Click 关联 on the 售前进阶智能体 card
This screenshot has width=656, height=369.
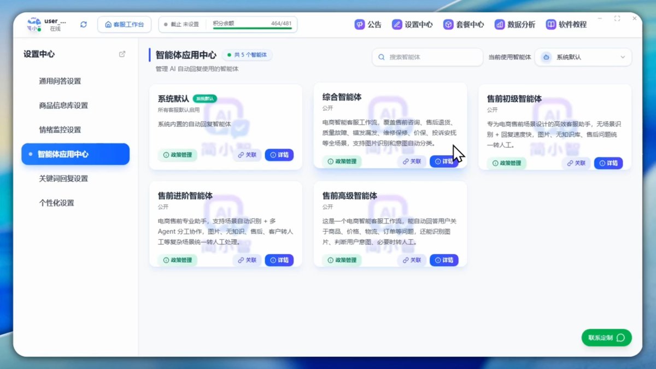point(247,260)
